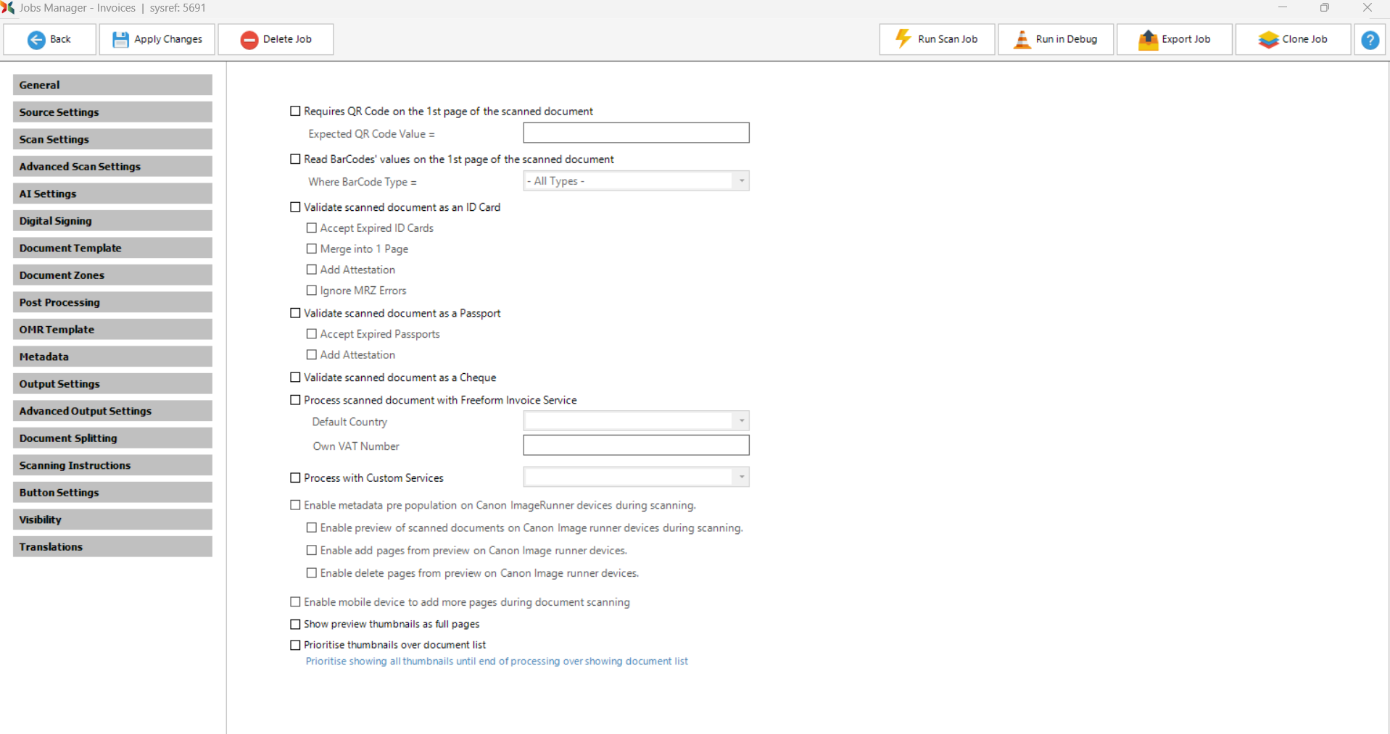
Task: Restore down the Jobs Manager window
Action: 1325,7
